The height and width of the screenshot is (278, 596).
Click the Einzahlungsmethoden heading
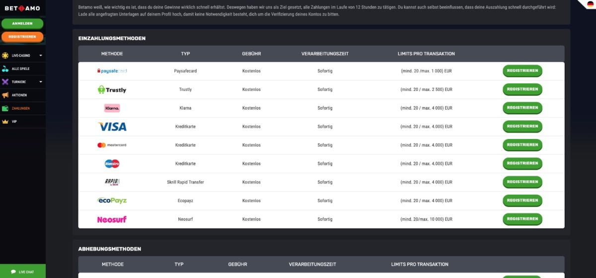(x=112, y=38)
